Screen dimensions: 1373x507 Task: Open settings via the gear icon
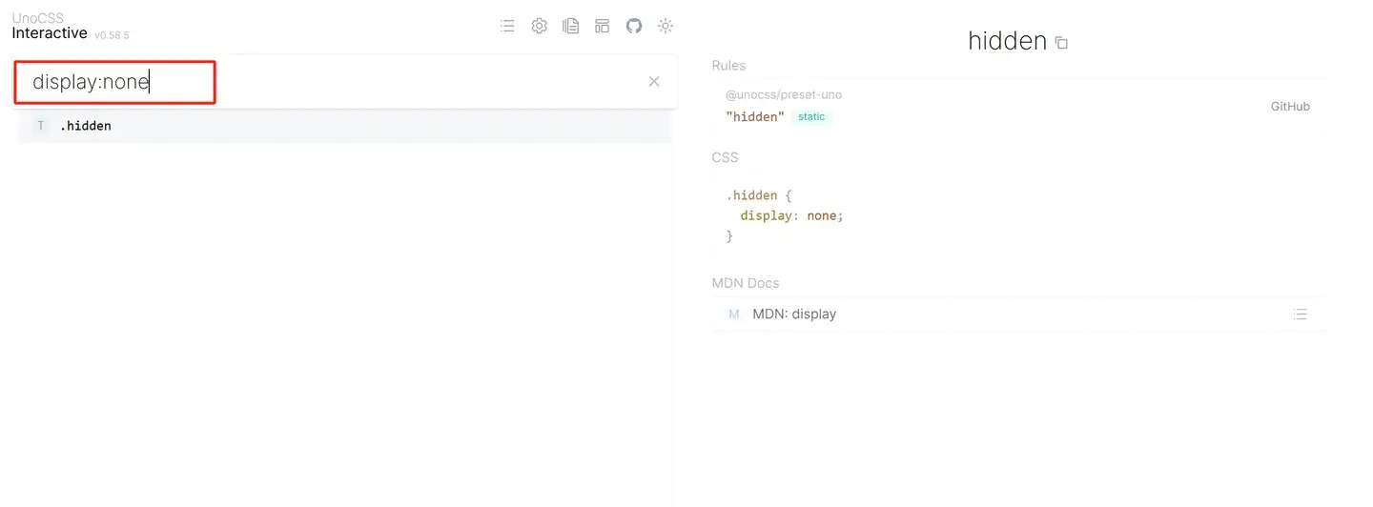[x=539, y=26]
